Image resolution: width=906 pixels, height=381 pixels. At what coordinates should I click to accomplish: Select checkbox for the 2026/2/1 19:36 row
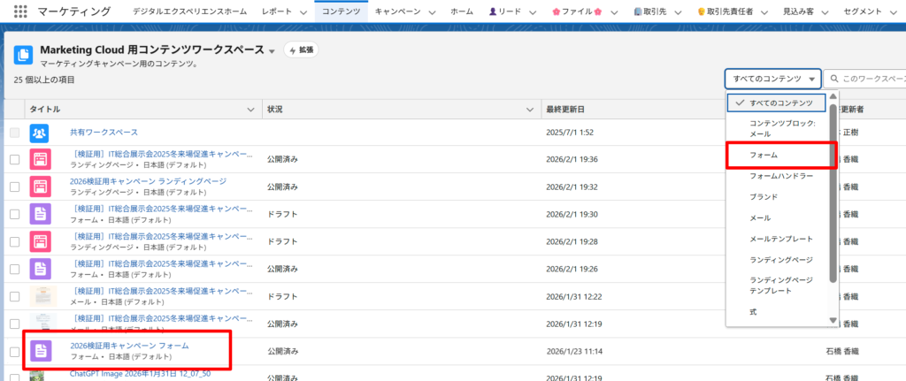click(14, 159)
